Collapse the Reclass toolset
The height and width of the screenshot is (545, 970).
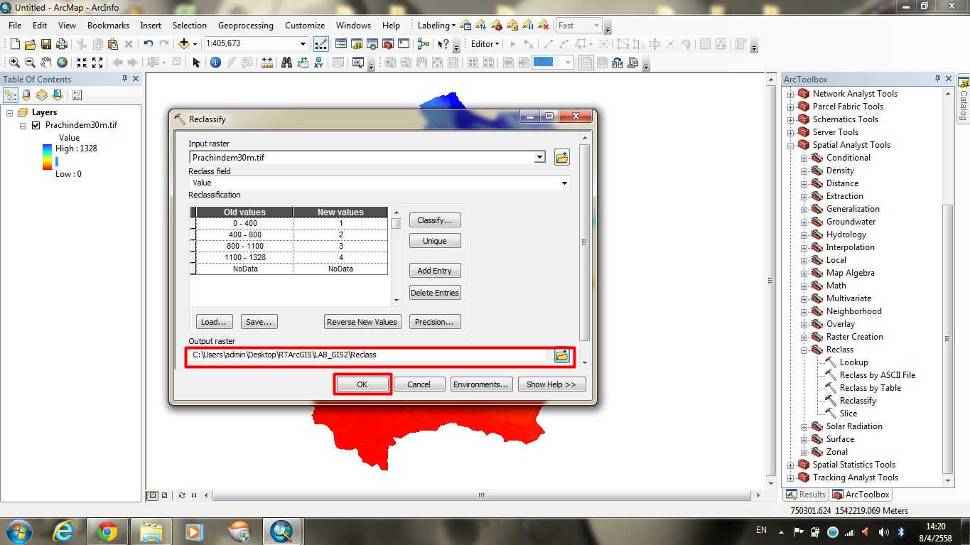coord(804,350)
